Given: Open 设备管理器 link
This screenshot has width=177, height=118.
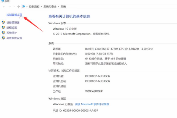Looking at the screenshot, I should pos(13,22).
